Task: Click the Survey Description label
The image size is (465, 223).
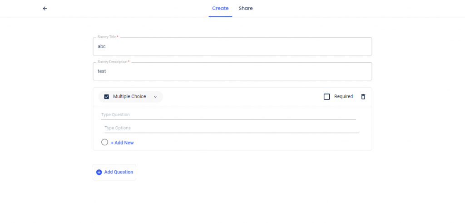Action: pos(114,62)
